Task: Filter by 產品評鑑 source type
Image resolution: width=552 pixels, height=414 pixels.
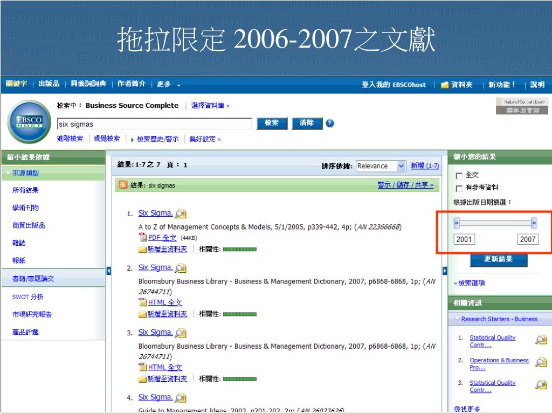Action: [25, 332]
